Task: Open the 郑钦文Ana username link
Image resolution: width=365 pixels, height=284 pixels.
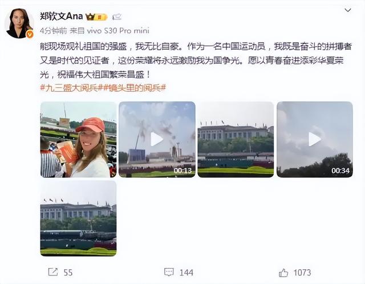Action: [62, 17]
